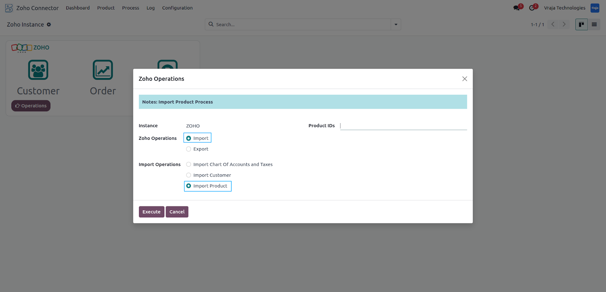This screenshot has height=292, width=606.
Task: Click the Notes: Import Product Process banner
Action: coord(303,102)
